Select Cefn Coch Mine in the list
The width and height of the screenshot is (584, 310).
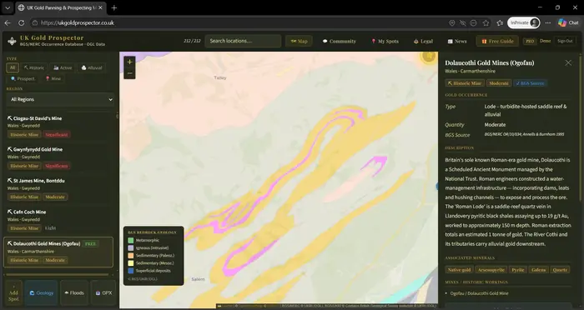pyautogui.click(x=59, y=220)
